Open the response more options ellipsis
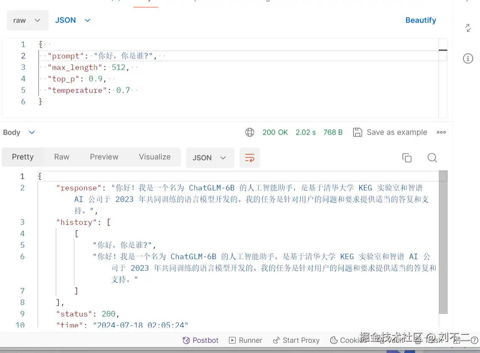The height and width of the screenshot is (353, 480). pos(441,132)
